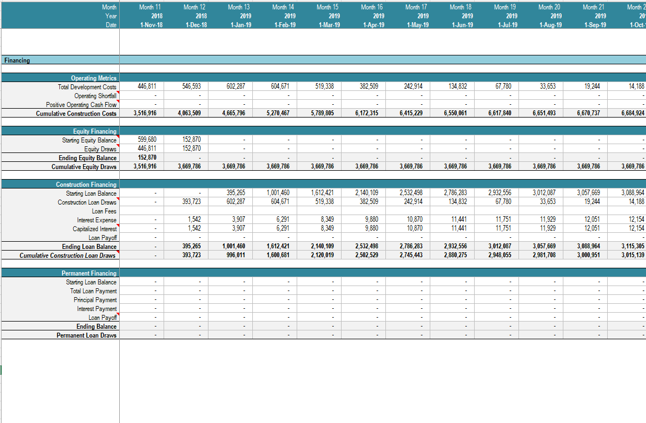This screenshot has width=646, height=423.
Task: Click the 1-May-19 date header cell
Action: tap(416, 25)
